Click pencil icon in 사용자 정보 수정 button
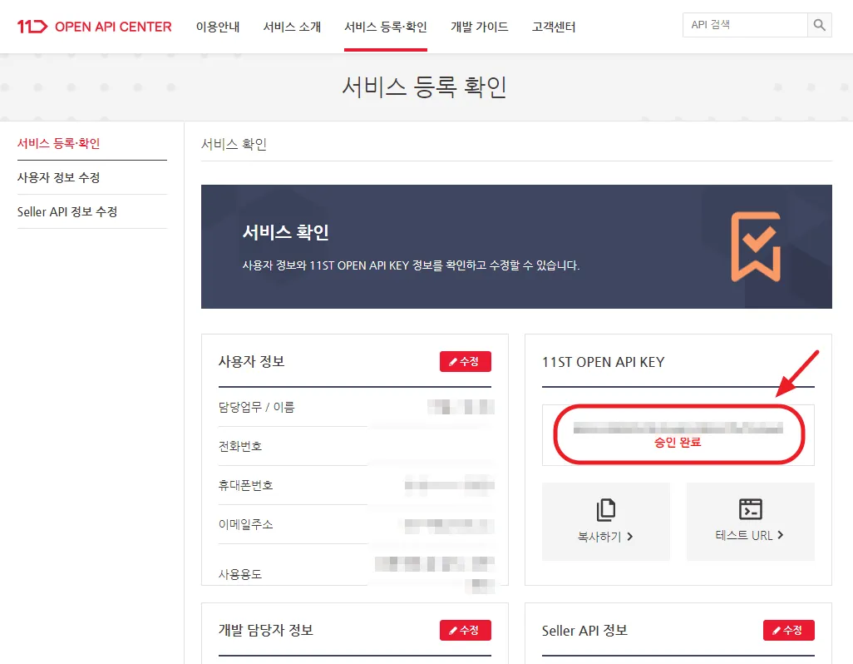This screenshot has width=853, height=664. [x=452, y=362]
